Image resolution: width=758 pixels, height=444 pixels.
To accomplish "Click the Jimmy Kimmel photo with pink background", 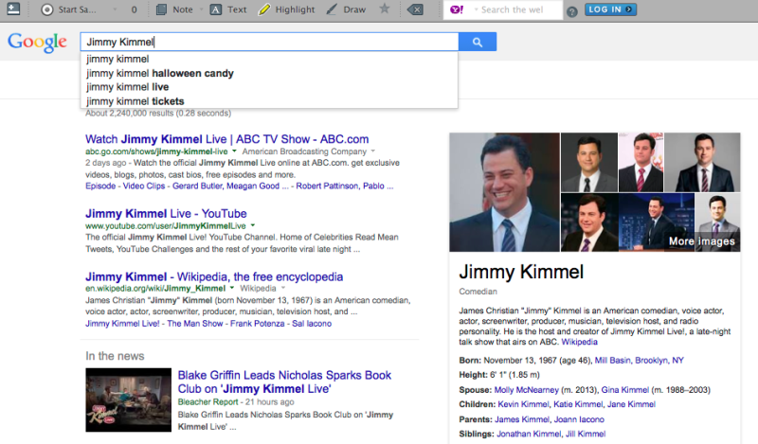I will (641, 162).
